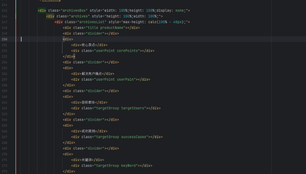
Task: Click the divider div on line 259
Action: (91, 91)
